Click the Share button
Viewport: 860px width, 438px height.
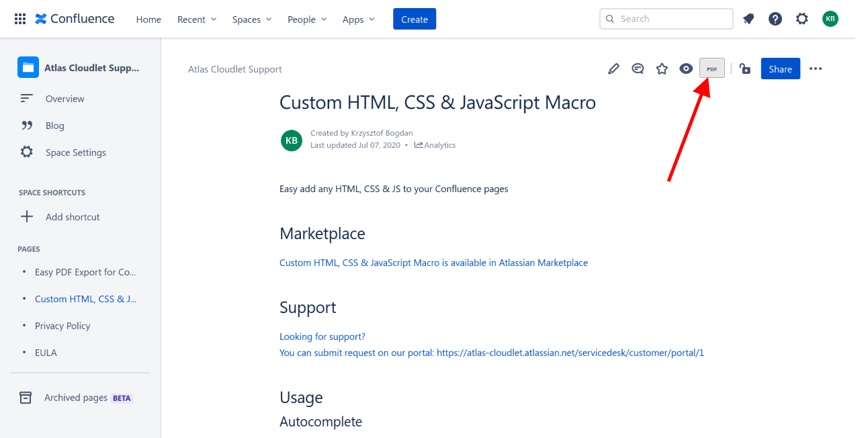click(x=781, y=69)
